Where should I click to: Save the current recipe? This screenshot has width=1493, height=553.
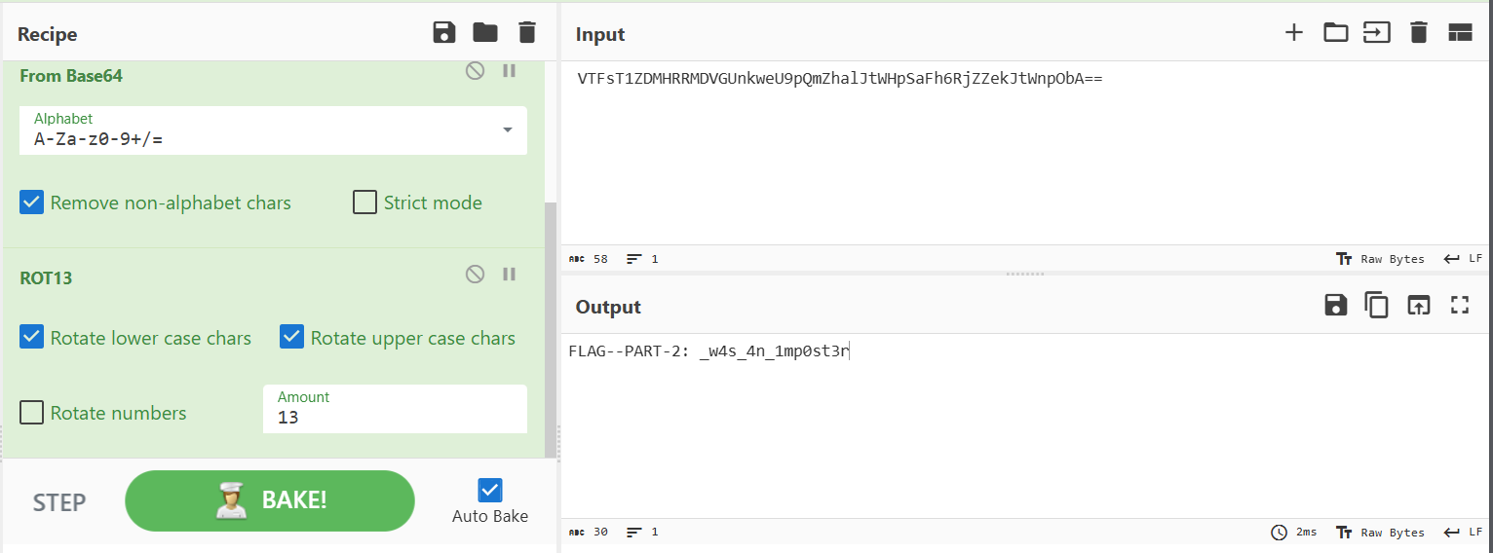444,33
